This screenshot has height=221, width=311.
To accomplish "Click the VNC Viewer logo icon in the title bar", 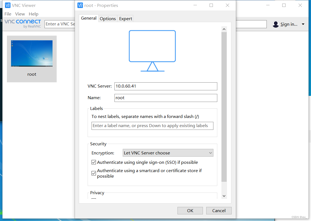I will (7, 5).
